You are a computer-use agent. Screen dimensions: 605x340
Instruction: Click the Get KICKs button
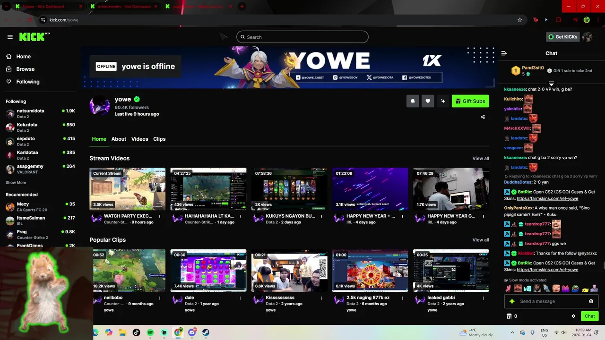[562, 37]
